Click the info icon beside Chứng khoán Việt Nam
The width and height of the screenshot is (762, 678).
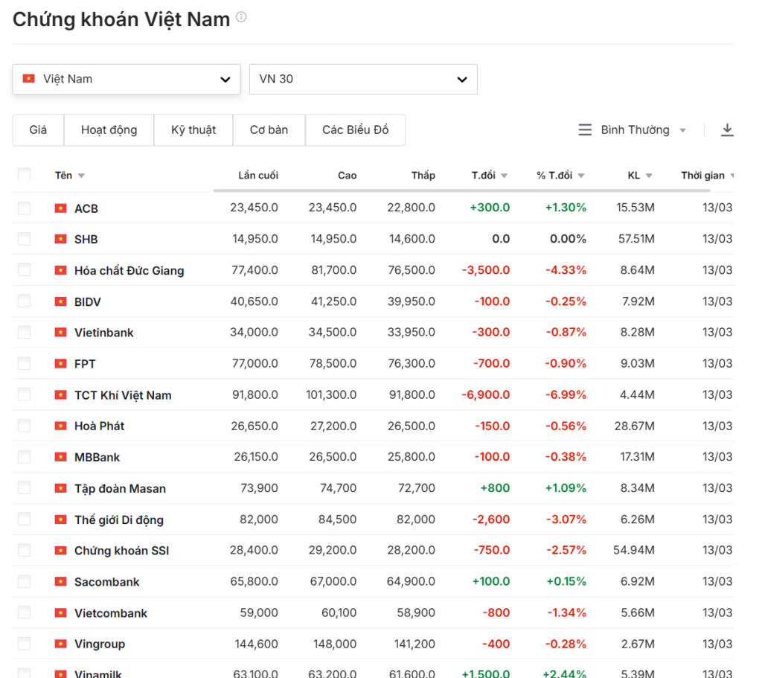[241, 18]
